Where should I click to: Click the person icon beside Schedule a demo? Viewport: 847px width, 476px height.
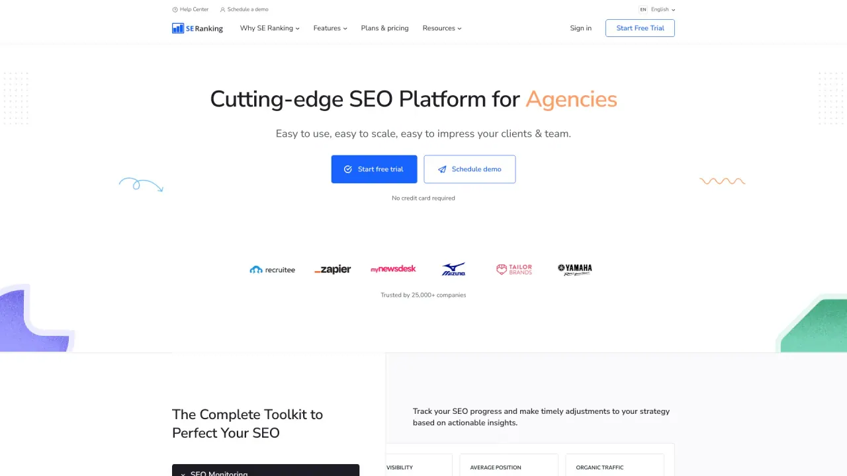(x=223, y=9)
